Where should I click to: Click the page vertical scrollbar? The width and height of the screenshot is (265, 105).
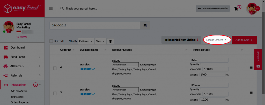[263, 52]
